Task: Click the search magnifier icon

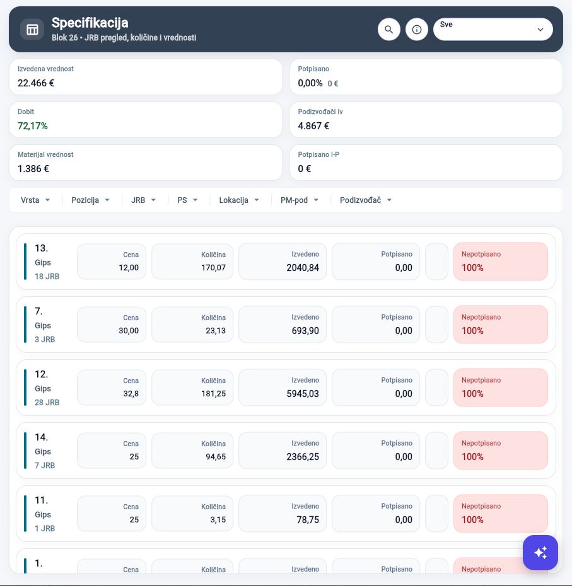Action: [388, 30]
